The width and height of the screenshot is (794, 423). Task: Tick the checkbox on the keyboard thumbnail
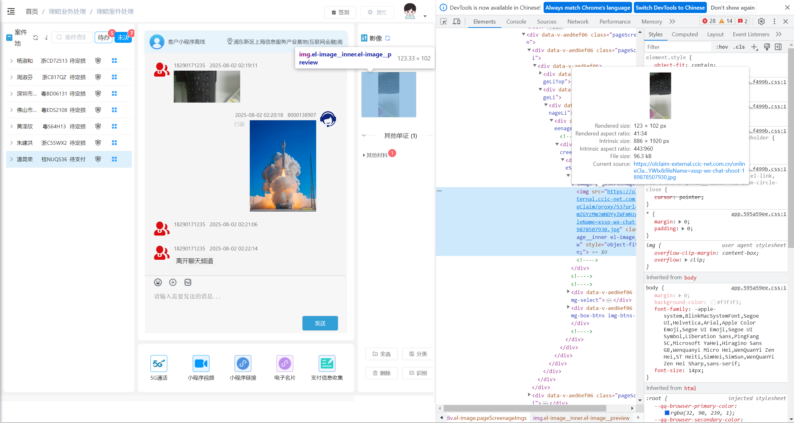(368, 81)
